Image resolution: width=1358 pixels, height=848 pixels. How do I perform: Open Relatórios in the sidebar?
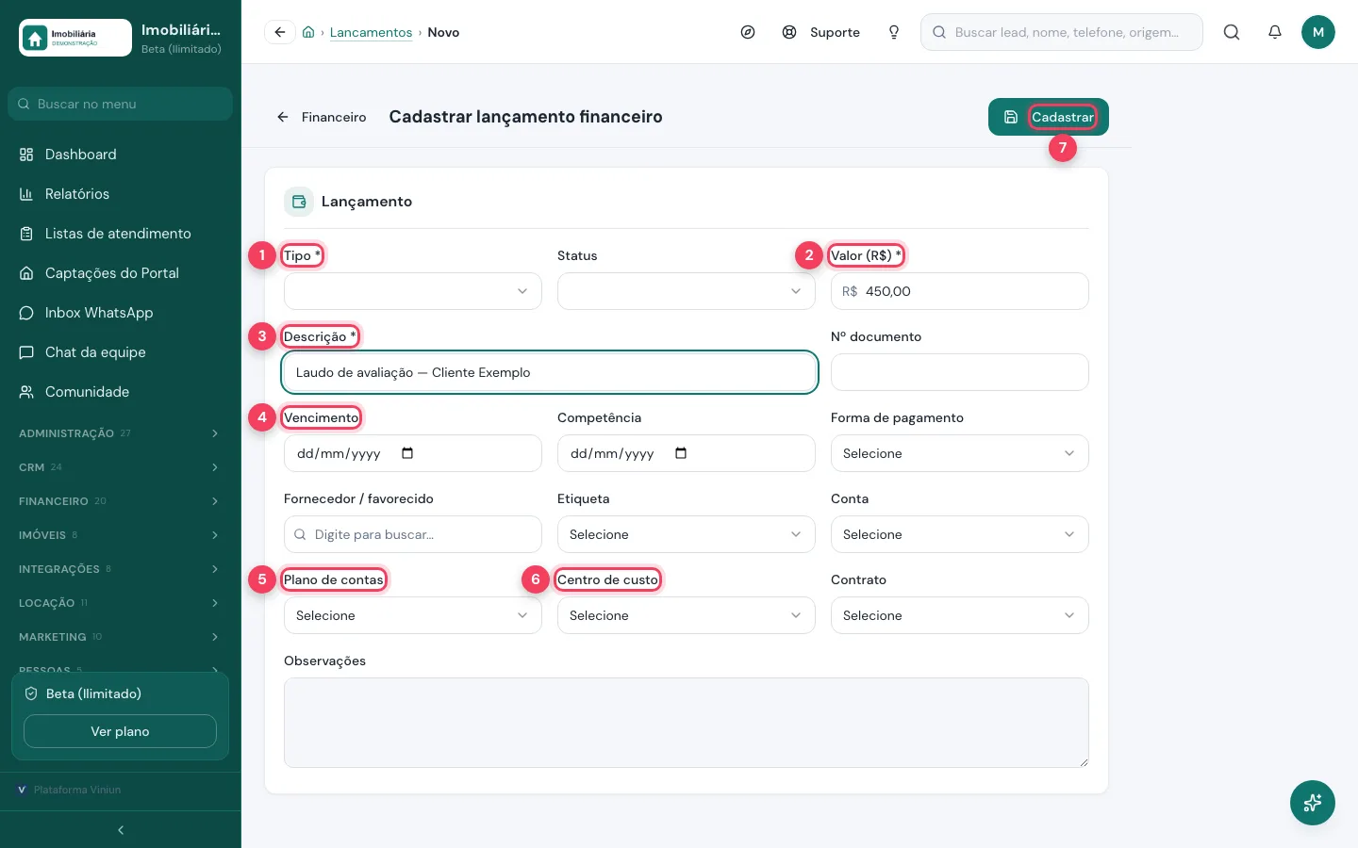(121, 194)
